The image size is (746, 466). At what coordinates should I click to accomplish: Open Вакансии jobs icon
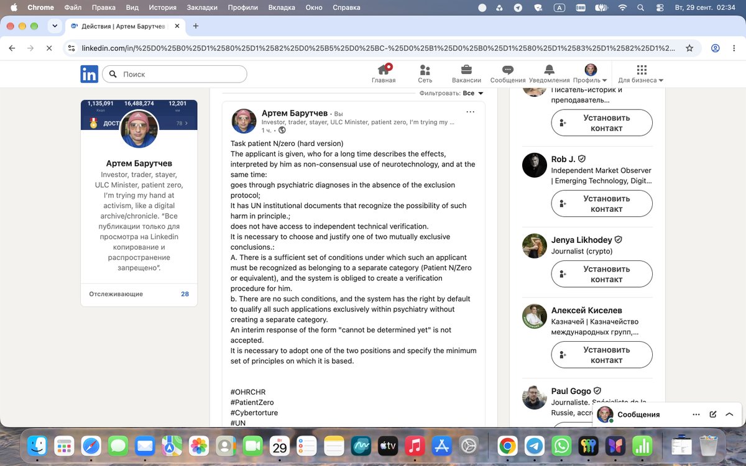pos(466,74)
